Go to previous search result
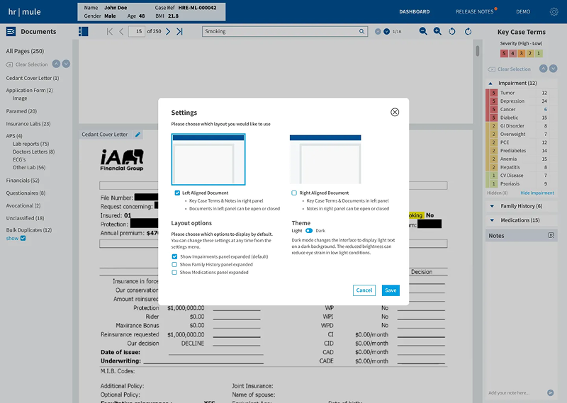Screen dimensions: 567x403 coord(378,31)
